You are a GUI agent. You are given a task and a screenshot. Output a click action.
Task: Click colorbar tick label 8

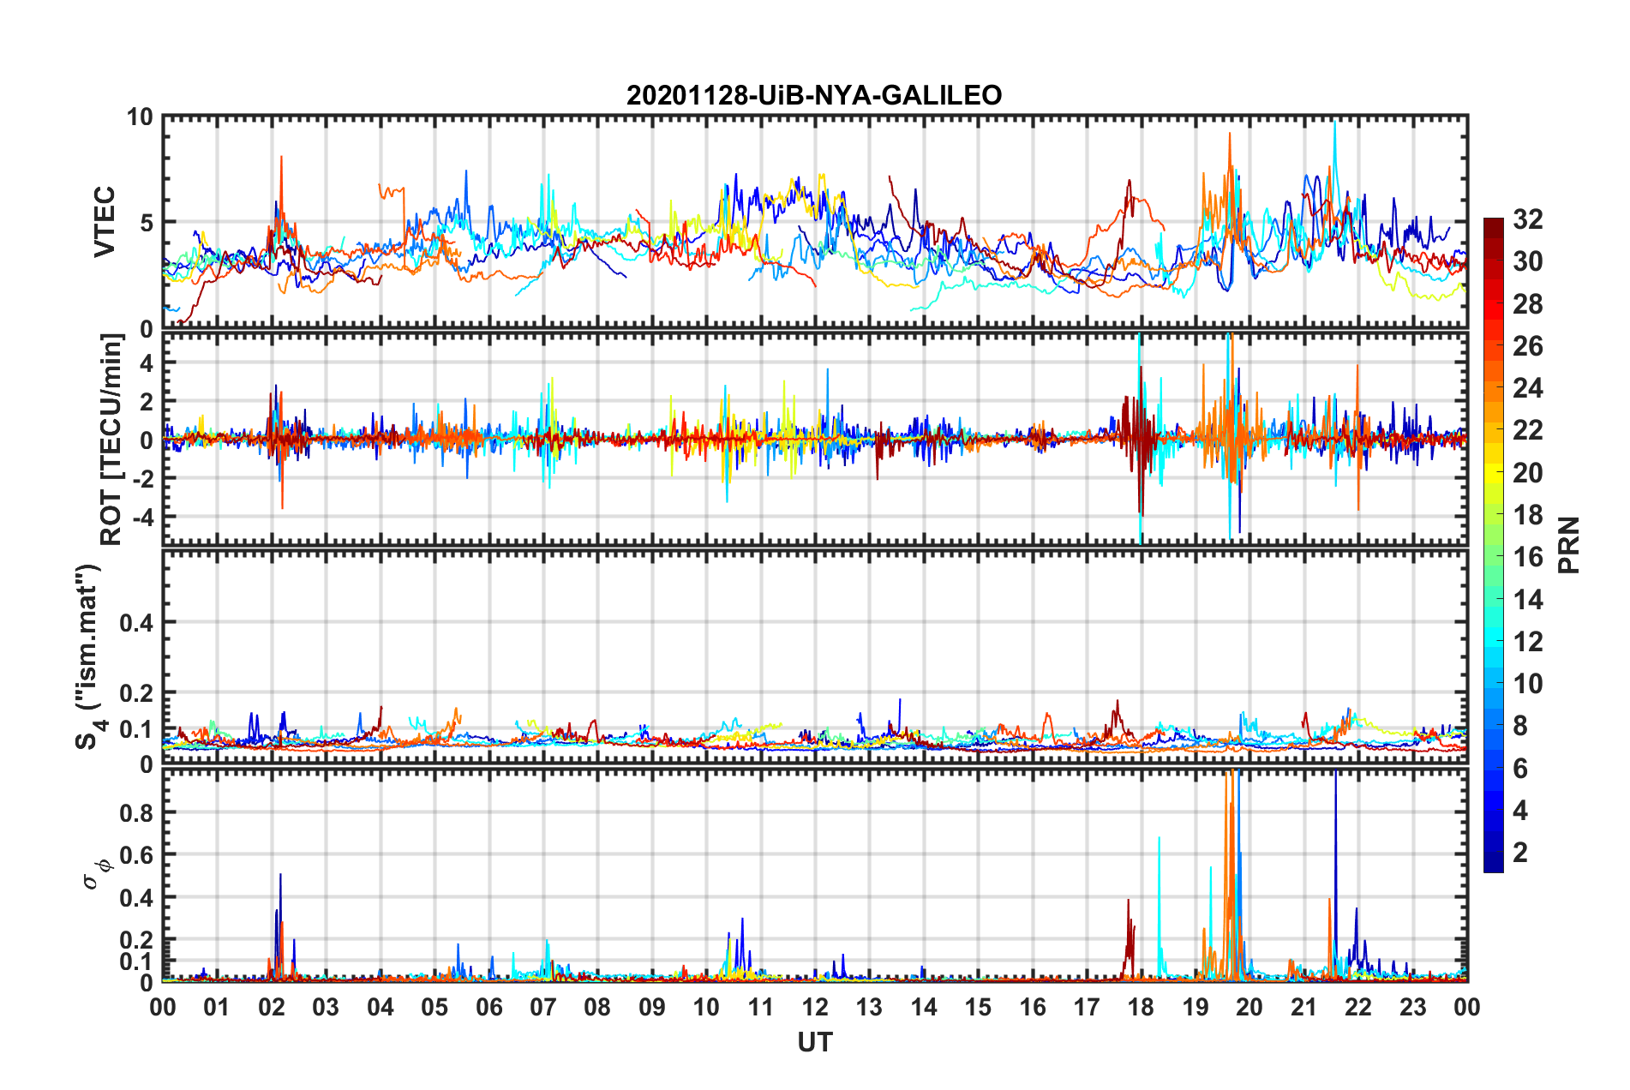(1520, 726)
